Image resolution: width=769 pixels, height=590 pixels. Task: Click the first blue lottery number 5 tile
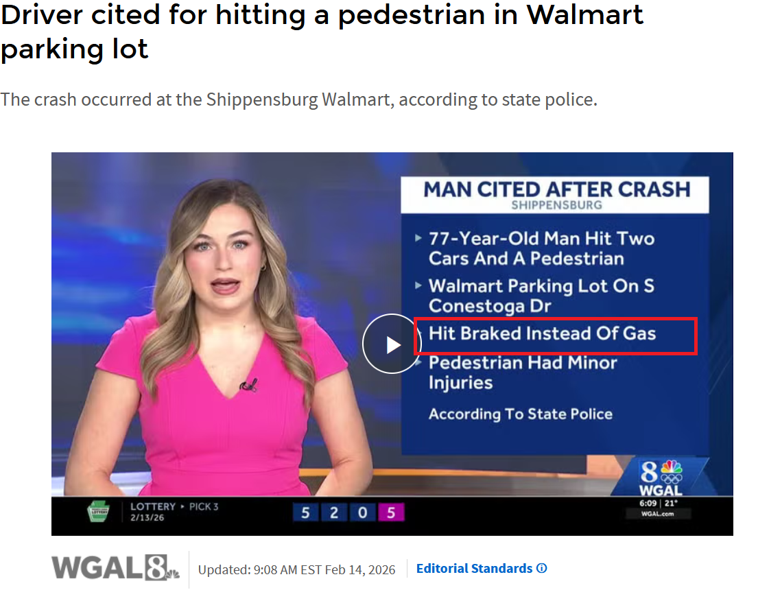click(x=305, y=513)
